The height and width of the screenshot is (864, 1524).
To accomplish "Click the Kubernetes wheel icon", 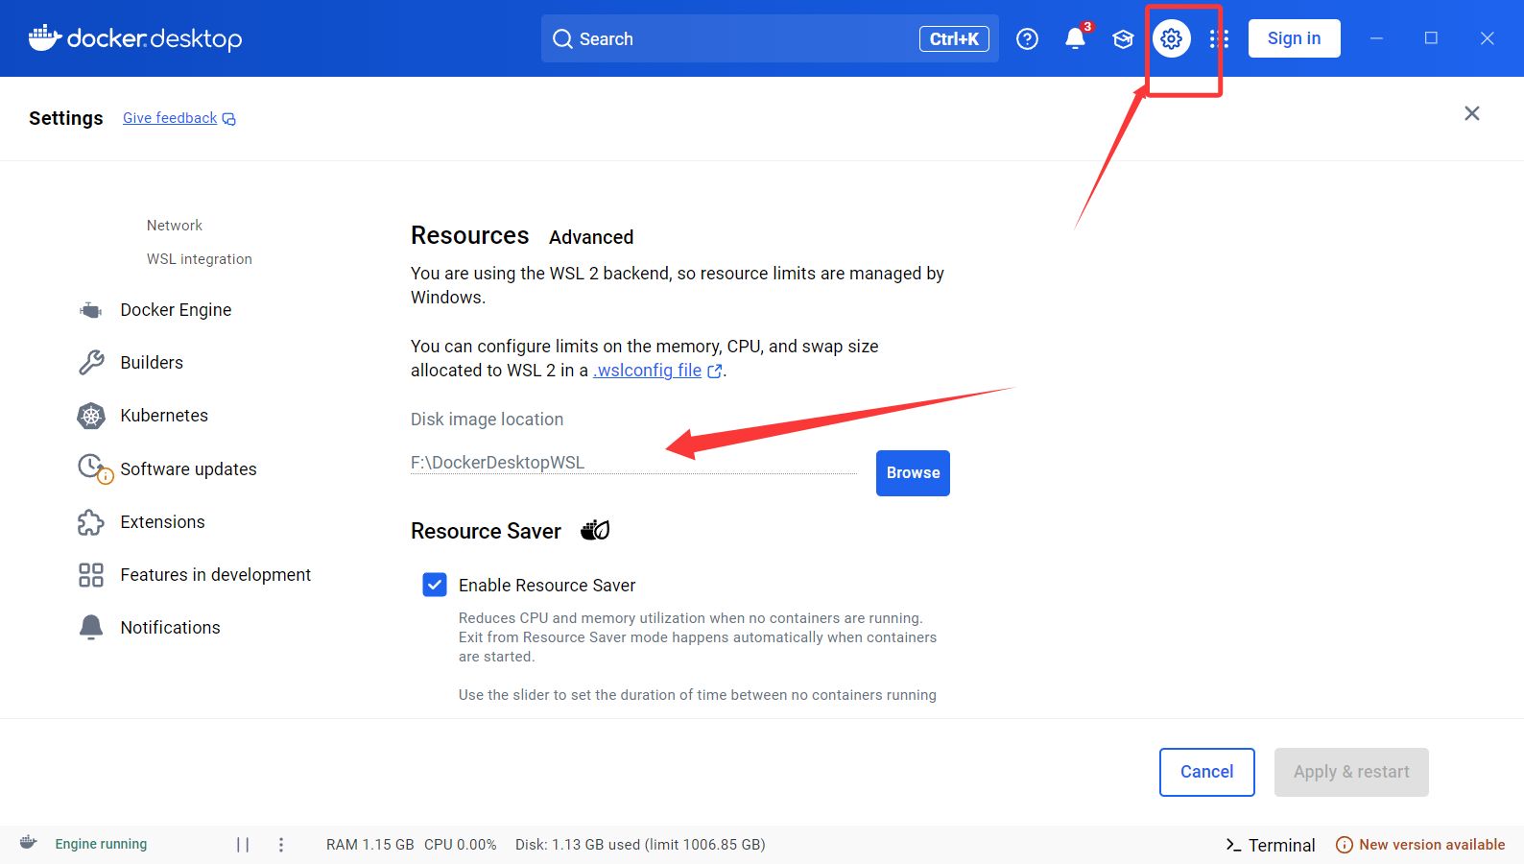I will (x=91, y=416).
